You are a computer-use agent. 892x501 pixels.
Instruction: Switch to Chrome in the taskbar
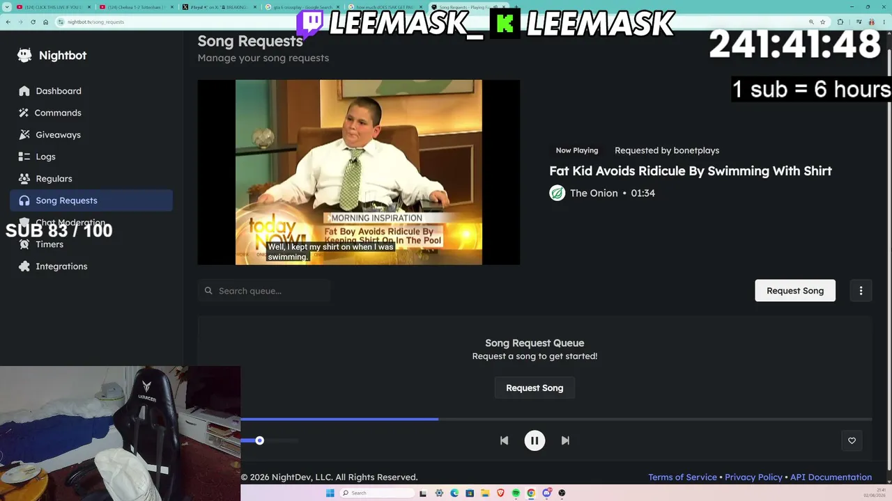point(531,493)
